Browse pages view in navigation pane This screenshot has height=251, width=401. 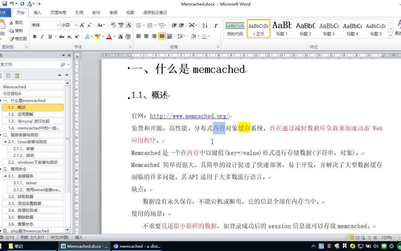coord(8,75)
